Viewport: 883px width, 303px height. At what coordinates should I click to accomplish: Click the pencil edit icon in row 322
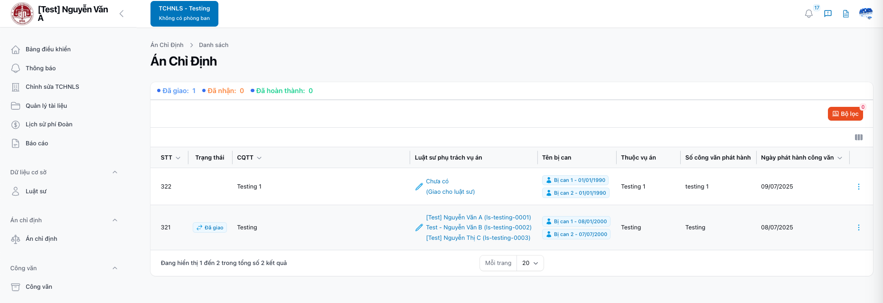[419, 187]
